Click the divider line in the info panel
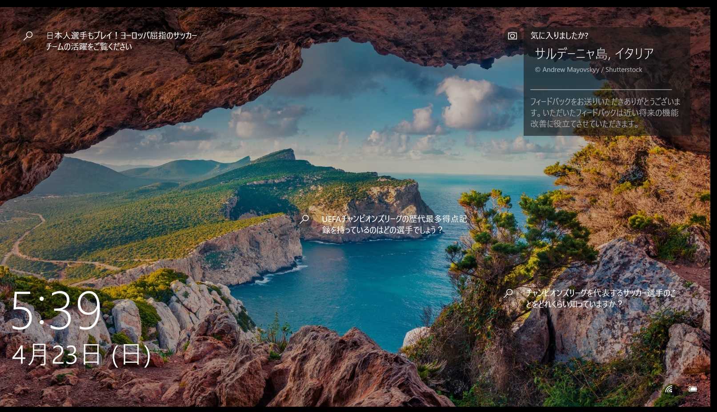 (x=601, y=90)
